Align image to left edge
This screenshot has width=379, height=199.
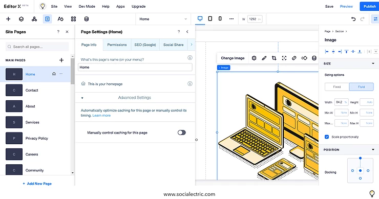[327, 52]
